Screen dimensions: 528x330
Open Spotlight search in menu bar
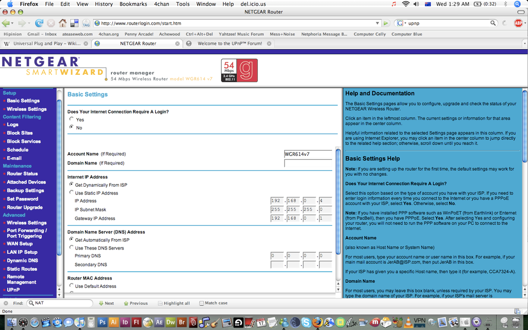pyautogui.click(x=518, y=4)
